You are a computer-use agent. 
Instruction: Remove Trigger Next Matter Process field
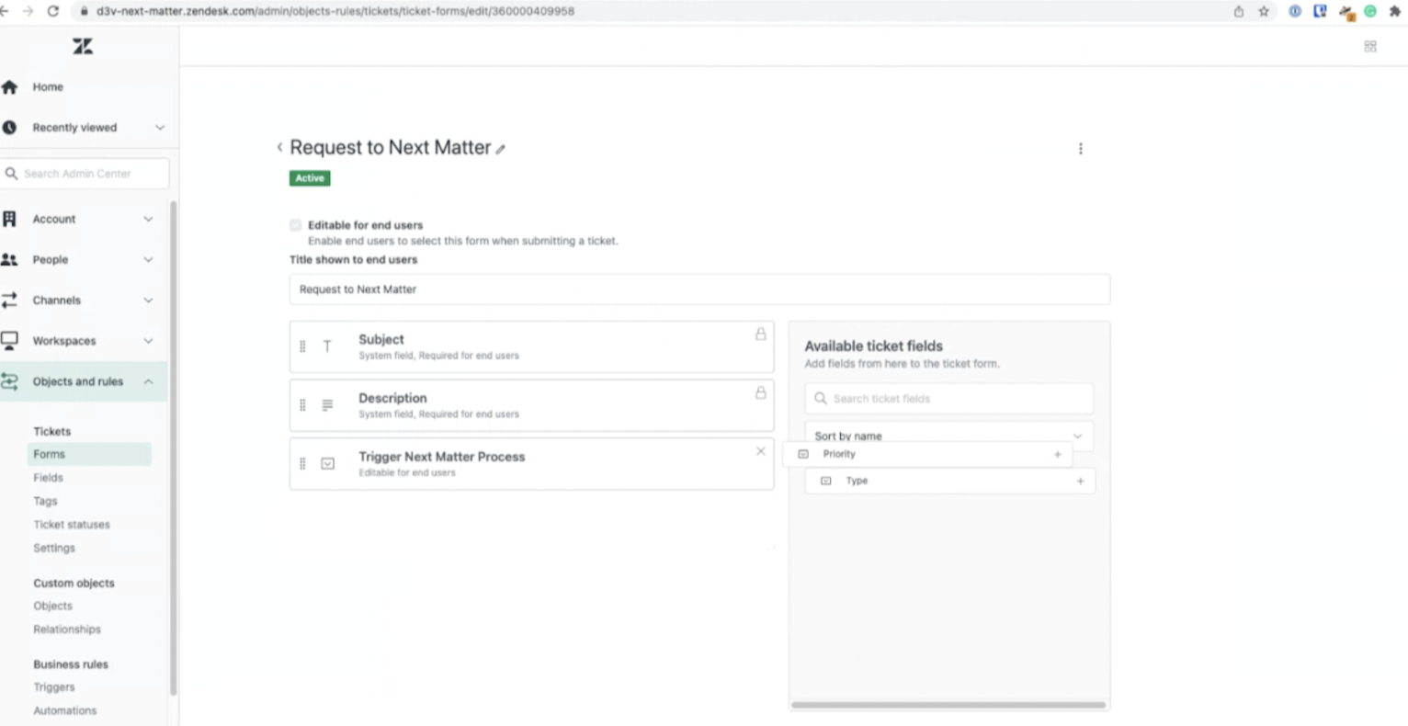pyautogui.click(x=760, y=451)
